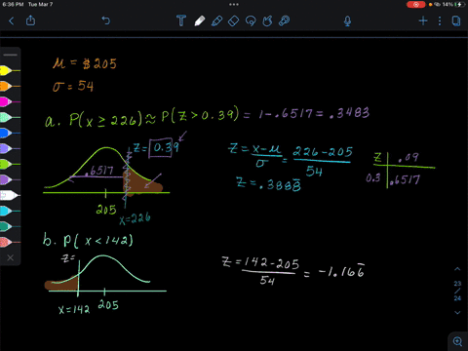This screenshot has height=351, width=468.
Task: Go to previous page with up chevron
Action: [x=457, y=269]
